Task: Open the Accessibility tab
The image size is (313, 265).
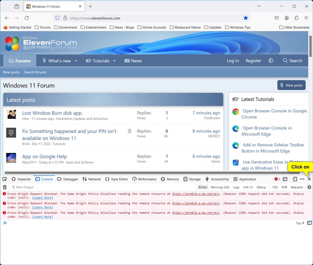Action: click(217, 179)
